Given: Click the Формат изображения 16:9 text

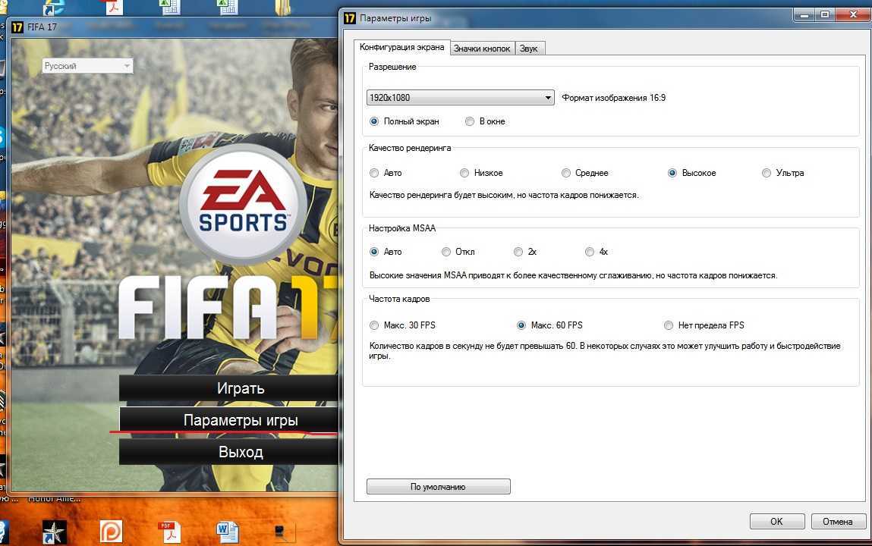Looking at the screenshot, I should pyautogui.click(x=613, y=98).
